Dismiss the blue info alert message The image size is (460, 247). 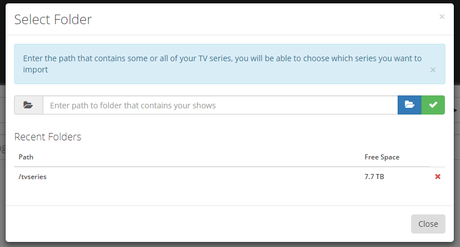point(432,70)
